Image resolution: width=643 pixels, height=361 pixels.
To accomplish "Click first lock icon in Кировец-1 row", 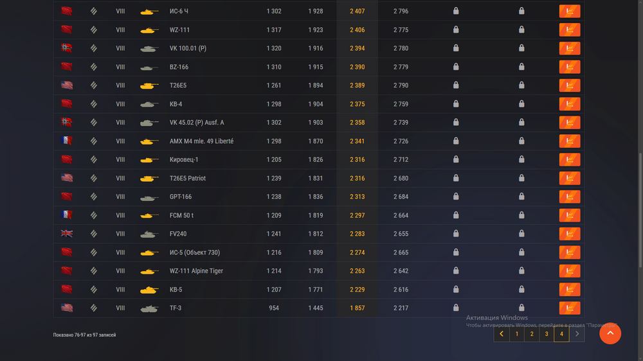I will [456, 159].
